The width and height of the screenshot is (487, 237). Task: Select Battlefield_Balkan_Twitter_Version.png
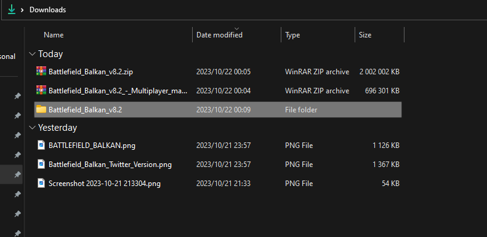pos(110,164)
